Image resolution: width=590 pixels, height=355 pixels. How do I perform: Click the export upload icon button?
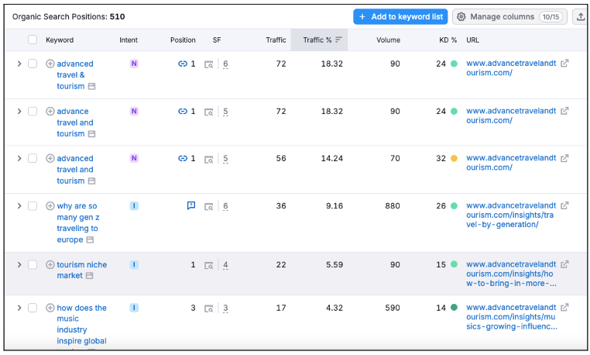581,16
